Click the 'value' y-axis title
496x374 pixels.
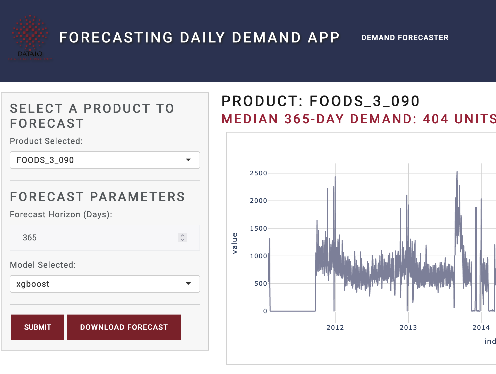pyautogui.click(x=234, y=243)
